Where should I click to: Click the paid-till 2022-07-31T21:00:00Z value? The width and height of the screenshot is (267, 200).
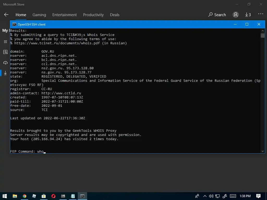62,102
